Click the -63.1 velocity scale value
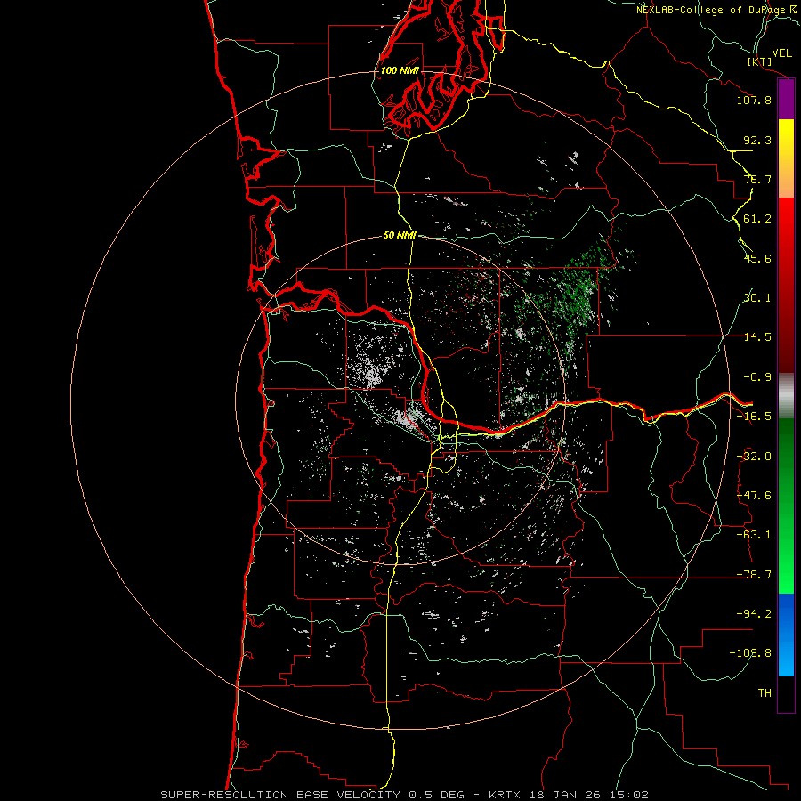 (x=754, y=535)
